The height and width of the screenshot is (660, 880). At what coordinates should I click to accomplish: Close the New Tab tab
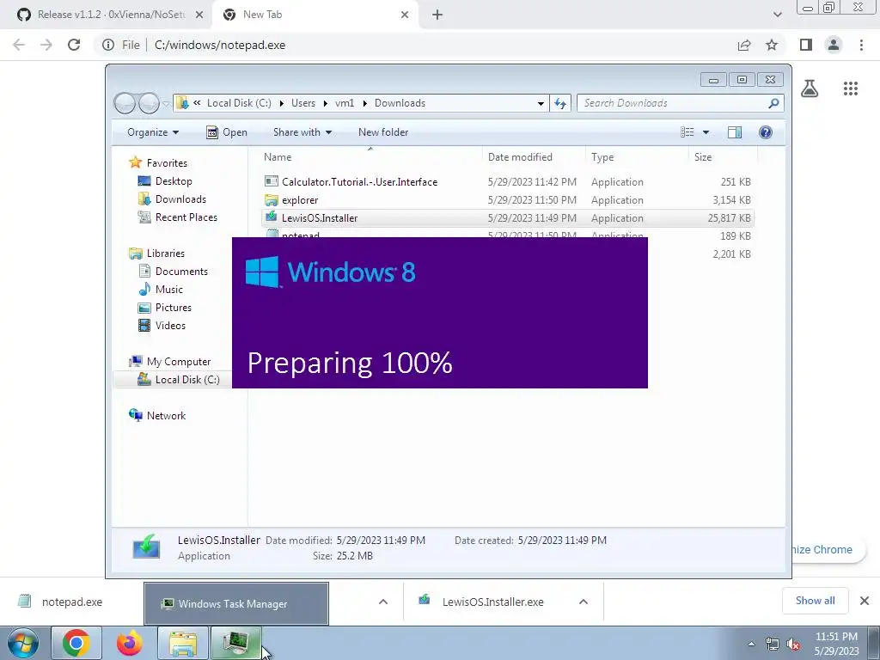point(405,15)
